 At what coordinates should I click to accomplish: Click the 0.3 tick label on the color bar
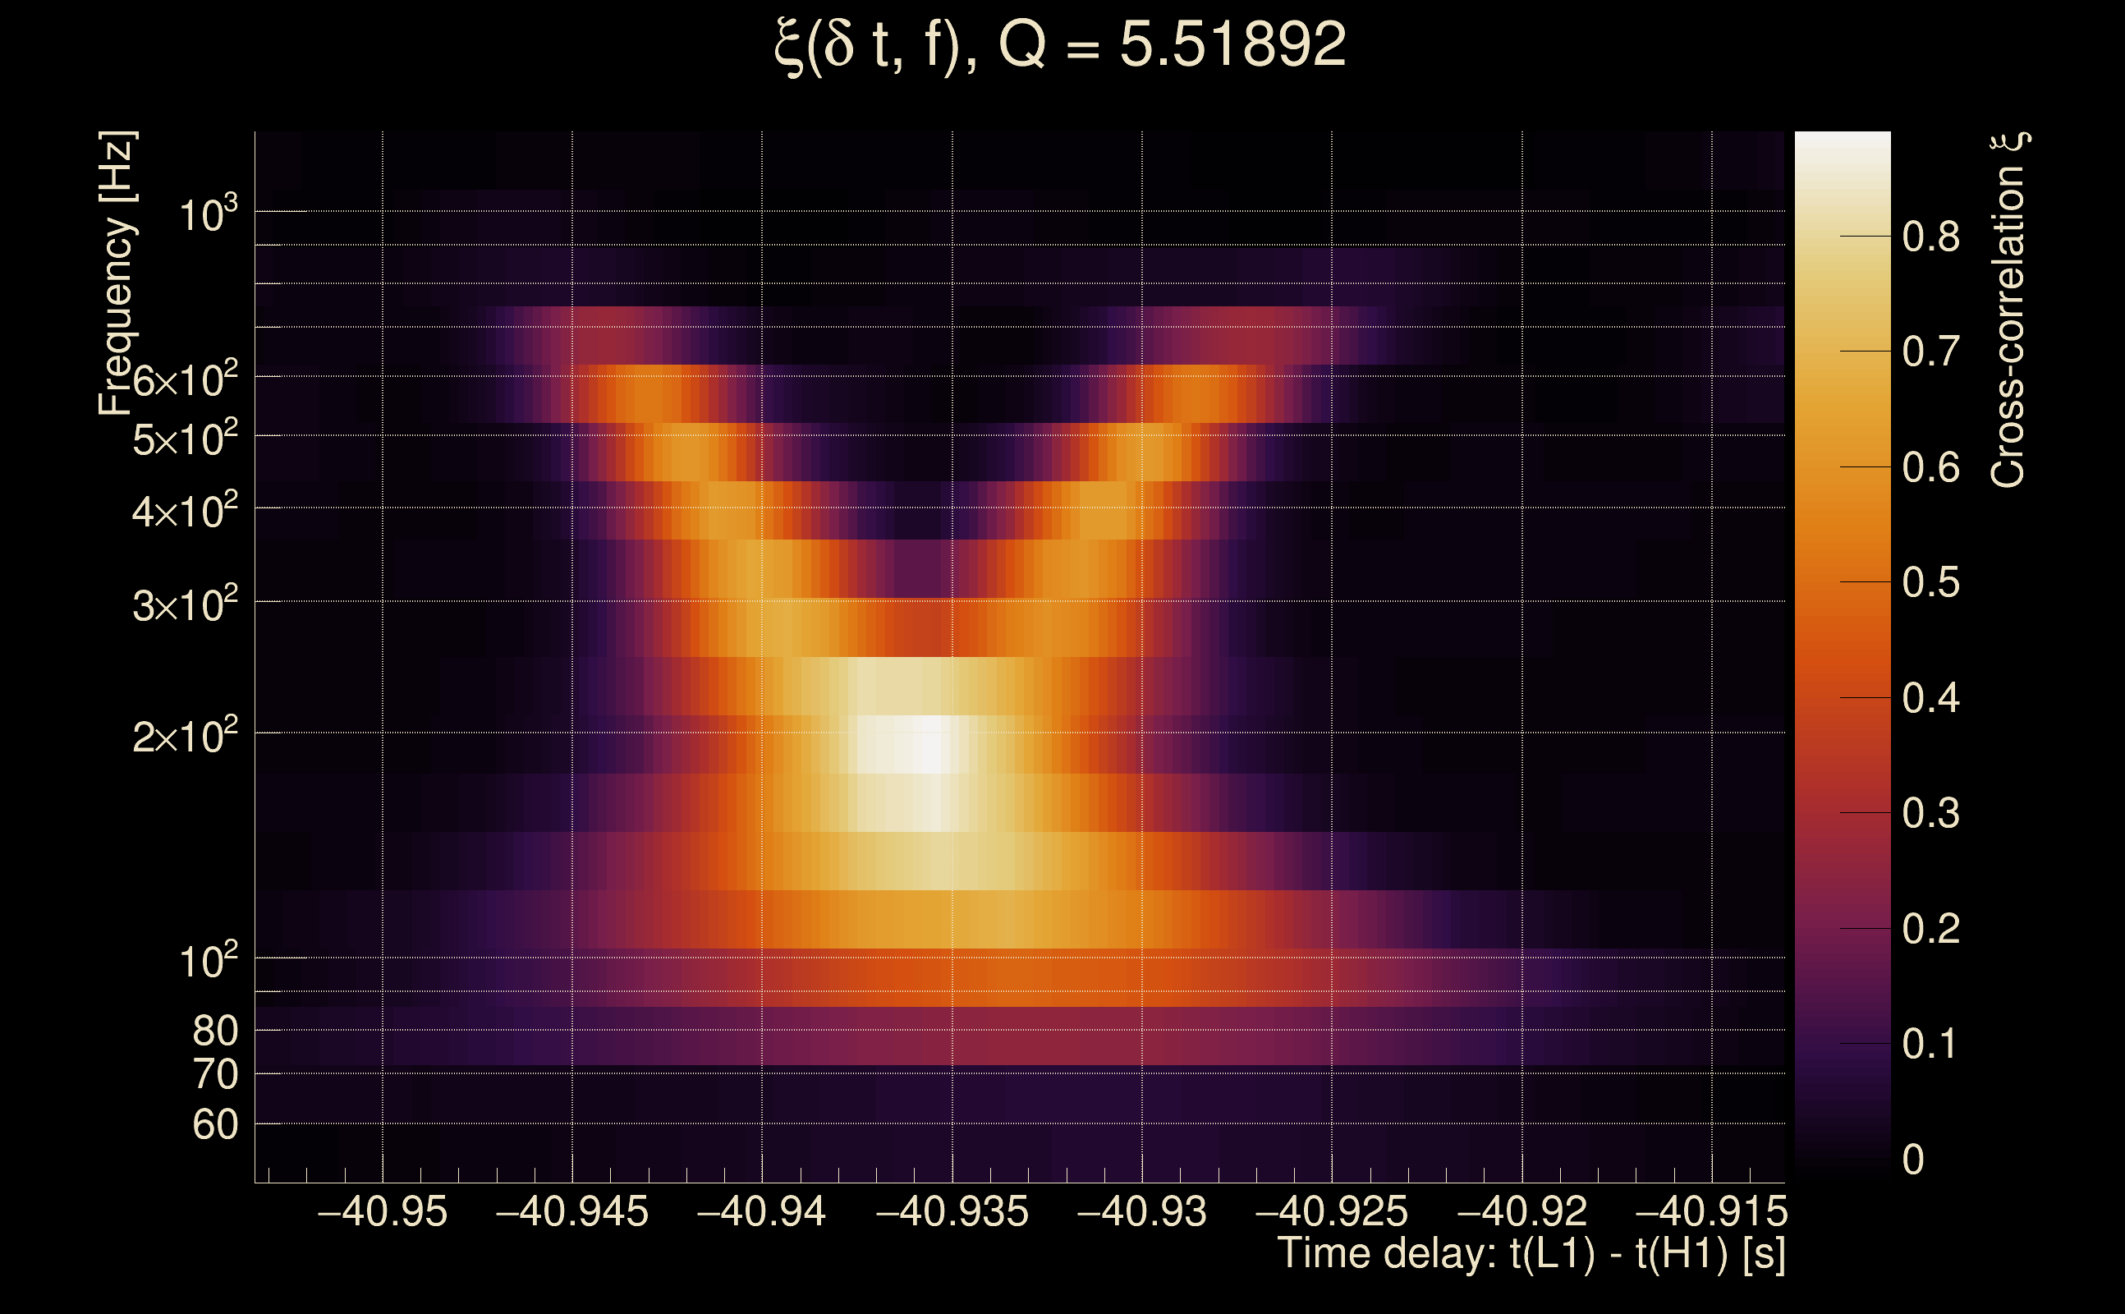coord(1930,815)
